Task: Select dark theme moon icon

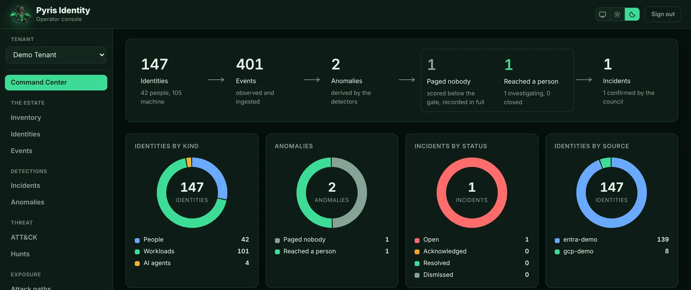Action: pyautogui.click(x=632, y=14)
